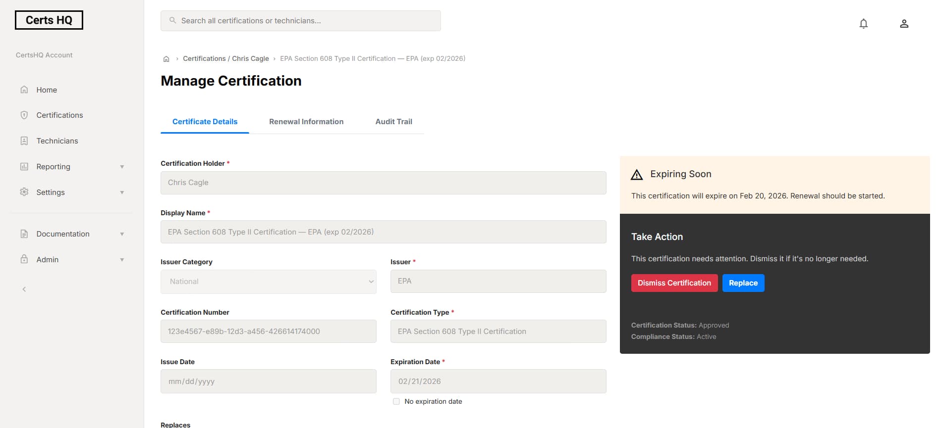Click the home breadcrumb icon

pyautogui.click(x=166, y=59)
